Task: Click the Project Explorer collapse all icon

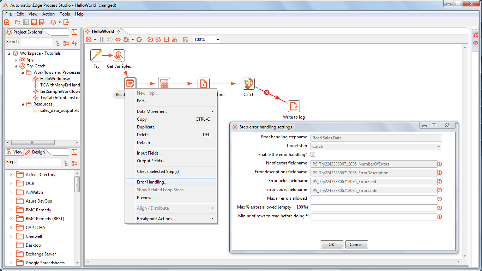Action: 66,43
